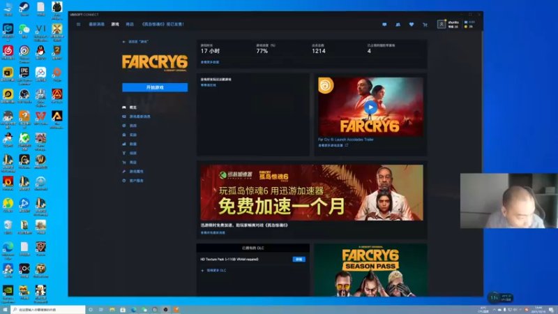Open the 商店 store tab in top navigation
The image size is (558, 314).
tap(130, 24)
